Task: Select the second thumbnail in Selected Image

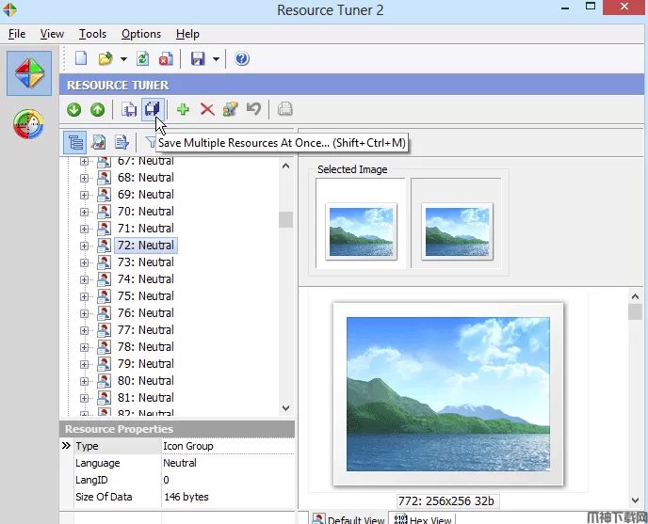Action: pos(457,230)
